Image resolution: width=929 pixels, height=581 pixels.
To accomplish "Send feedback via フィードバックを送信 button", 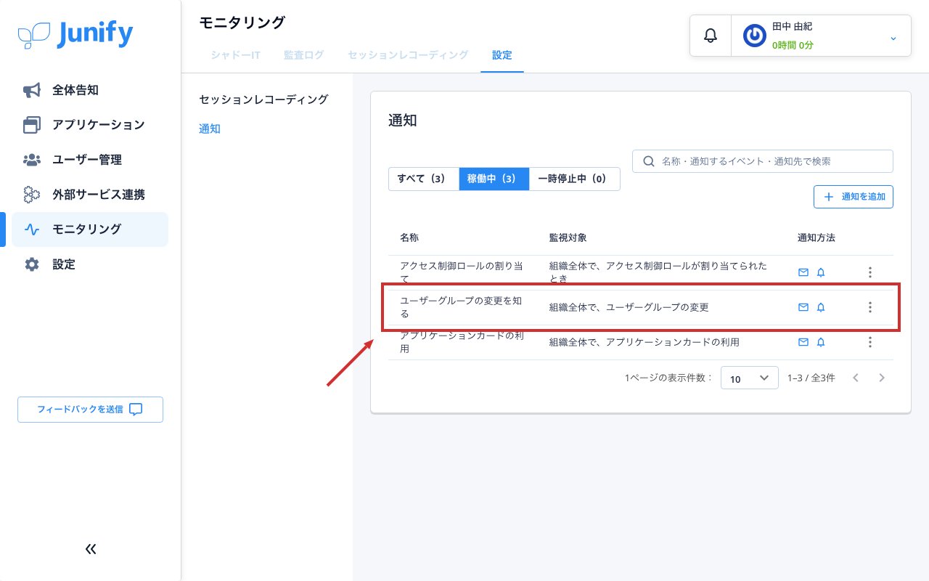I will (x=90, y=410).
